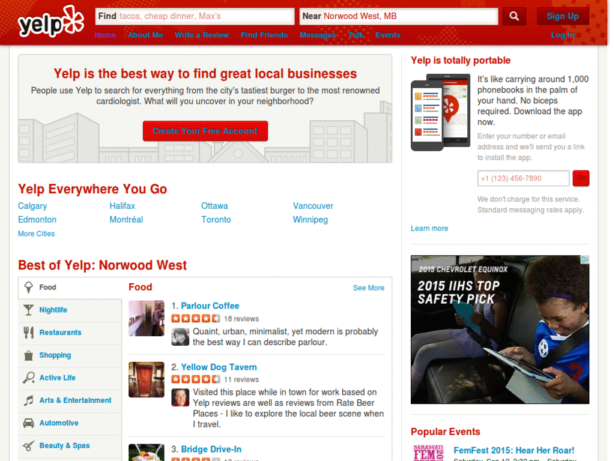Select the Nightlife category
The height and width of the screenshot is (461, 615).
coord(70,310)
